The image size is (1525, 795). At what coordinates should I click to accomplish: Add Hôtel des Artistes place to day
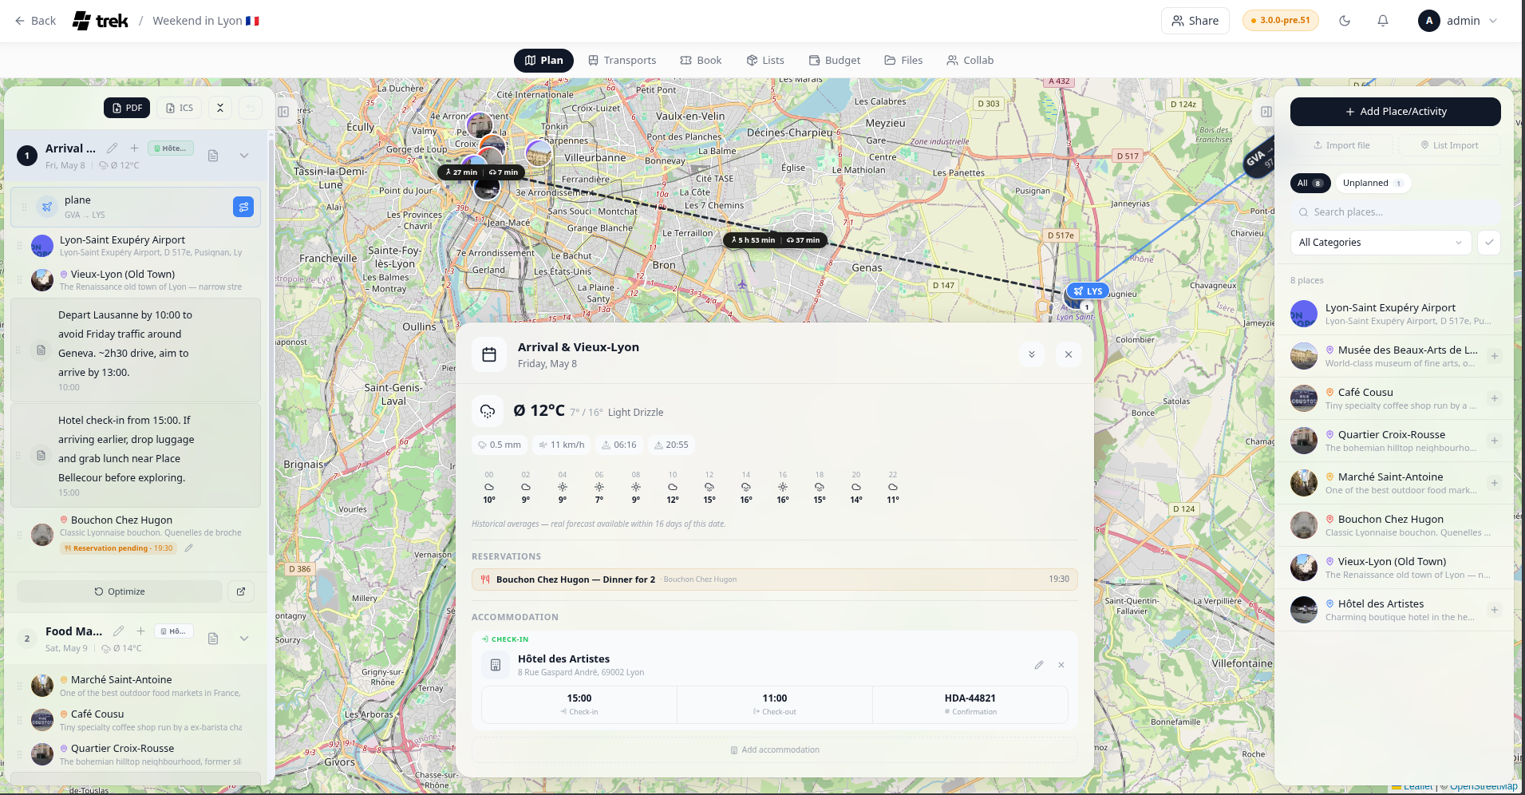[1495, 610]
